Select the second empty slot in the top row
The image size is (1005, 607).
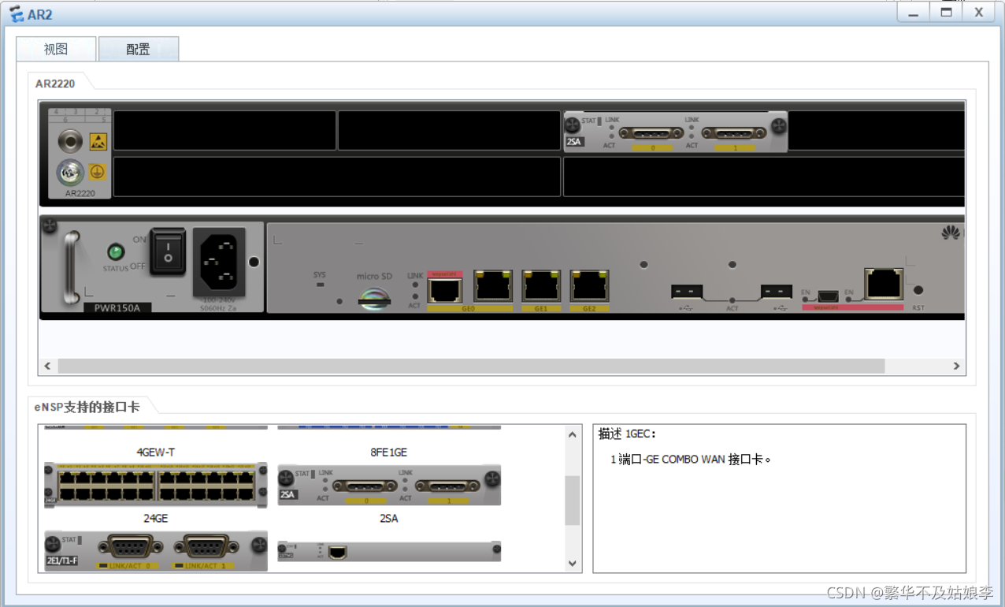[450, 131]
